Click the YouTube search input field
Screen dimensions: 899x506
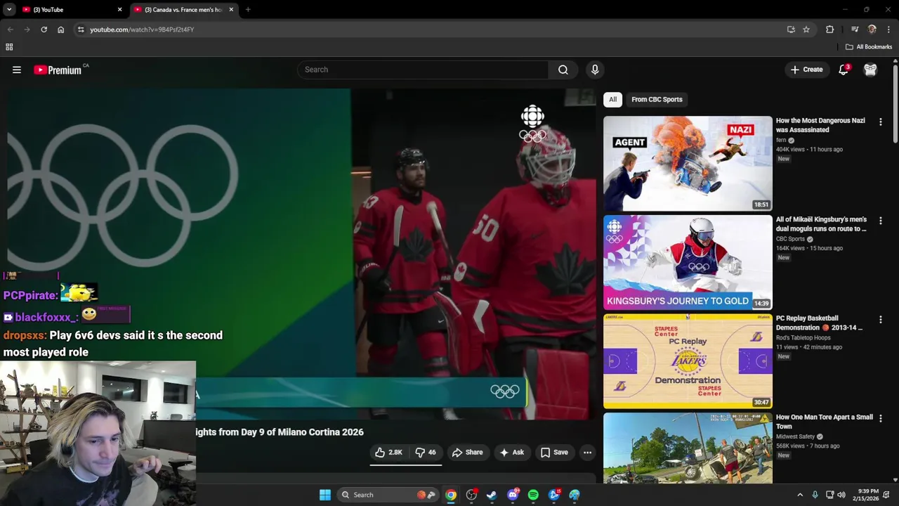424,70
